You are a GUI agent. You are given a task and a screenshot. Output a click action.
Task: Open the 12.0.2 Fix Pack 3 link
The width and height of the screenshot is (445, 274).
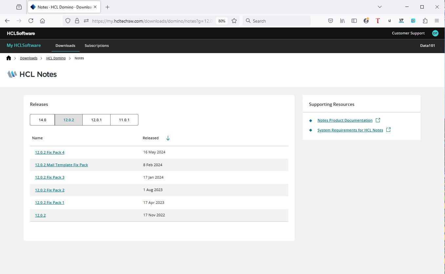pyautogui.click(x=50, y=177)
